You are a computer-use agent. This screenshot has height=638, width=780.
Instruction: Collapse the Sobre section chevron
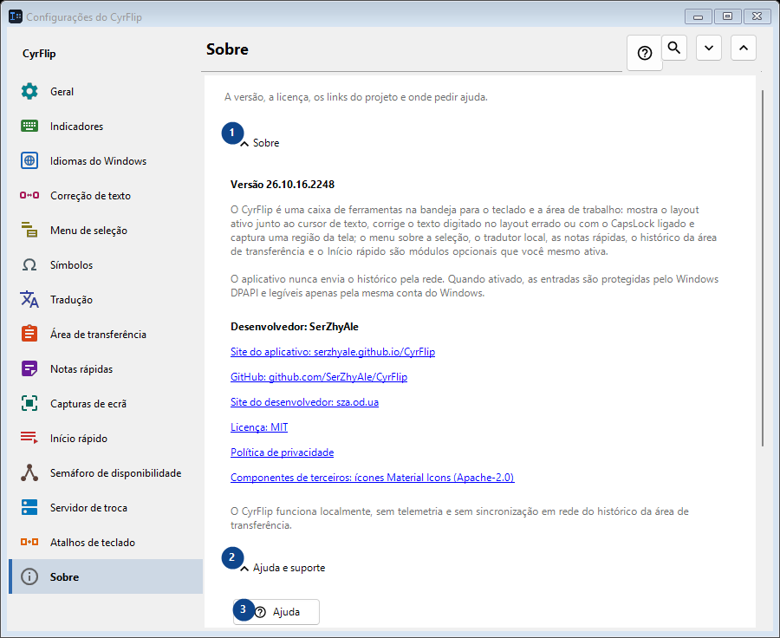coord(244,143)
